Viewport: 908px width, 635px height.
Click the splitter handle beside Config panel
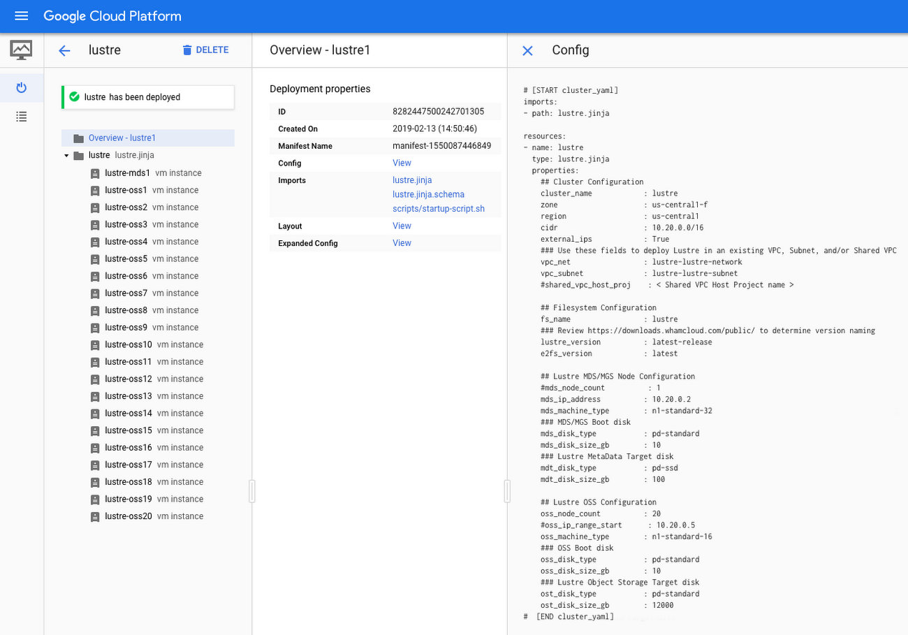508,491
